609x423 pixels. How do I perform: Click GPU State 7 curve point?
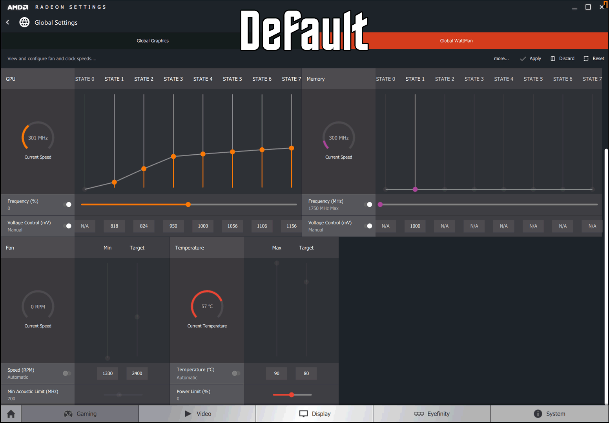tap(292, 148)
